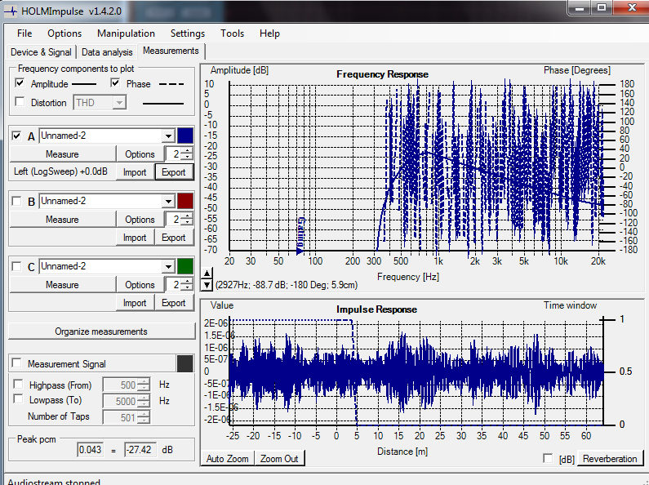Click the Reverberation button
The height and width of the screenshot is (485, 649).
pos(610,459)
